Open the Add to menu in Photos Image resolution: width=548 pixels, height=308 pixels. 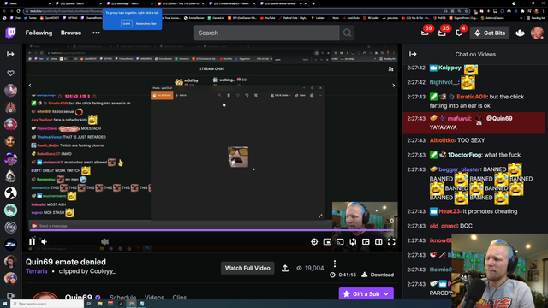(x=181, y=95)
